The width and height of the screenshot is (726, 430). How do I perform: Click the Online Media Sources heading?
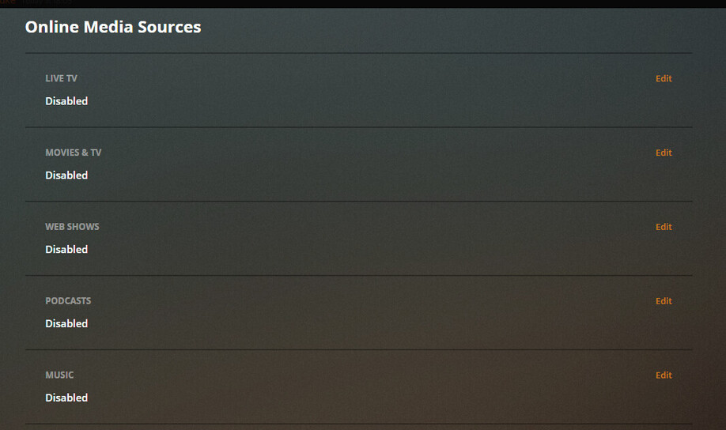(113, 27)
